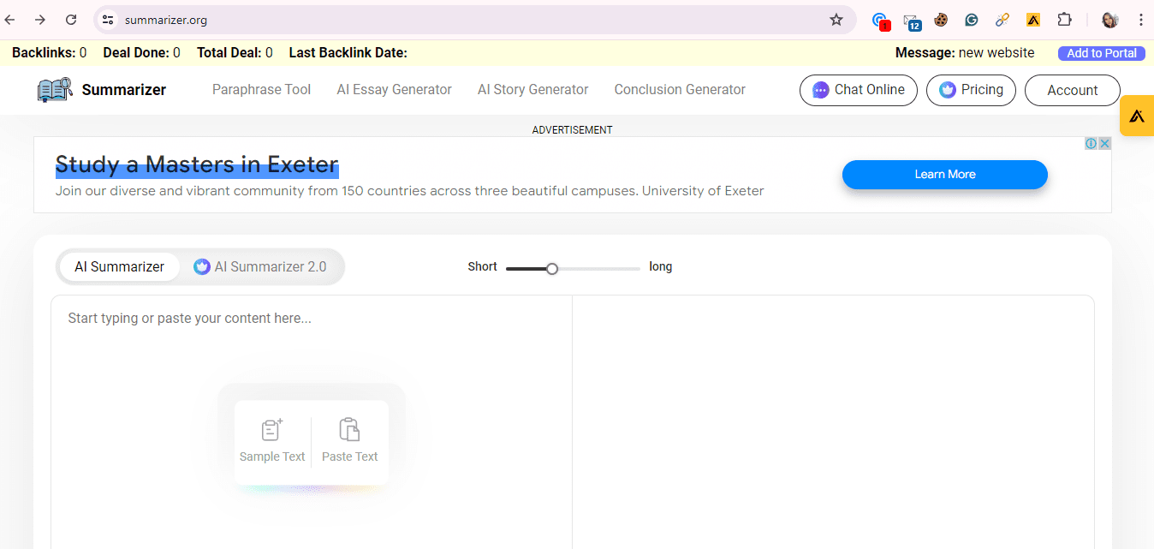Open the Grammarly extension icon
The image size is (1154, 549).
(x=971, y=20)
